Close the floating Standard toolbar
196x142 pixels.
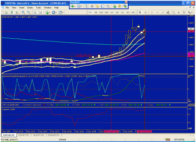(126, 2)
